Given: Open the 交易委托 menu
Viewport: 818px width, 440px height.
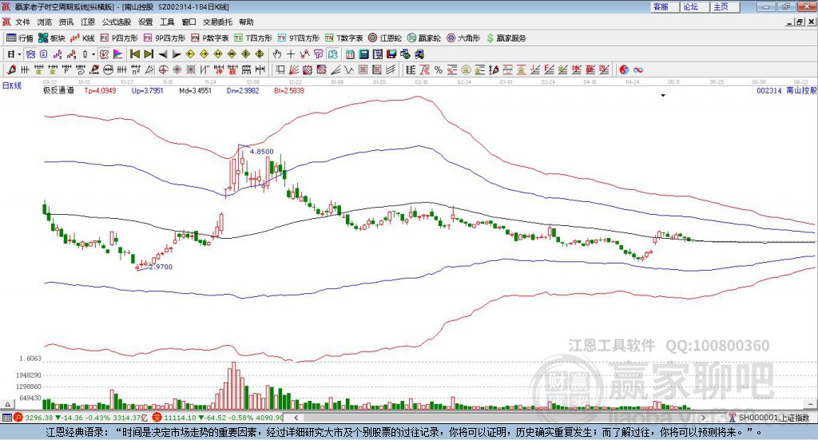Looking at the screenshot, I should [x=217, y=22].
